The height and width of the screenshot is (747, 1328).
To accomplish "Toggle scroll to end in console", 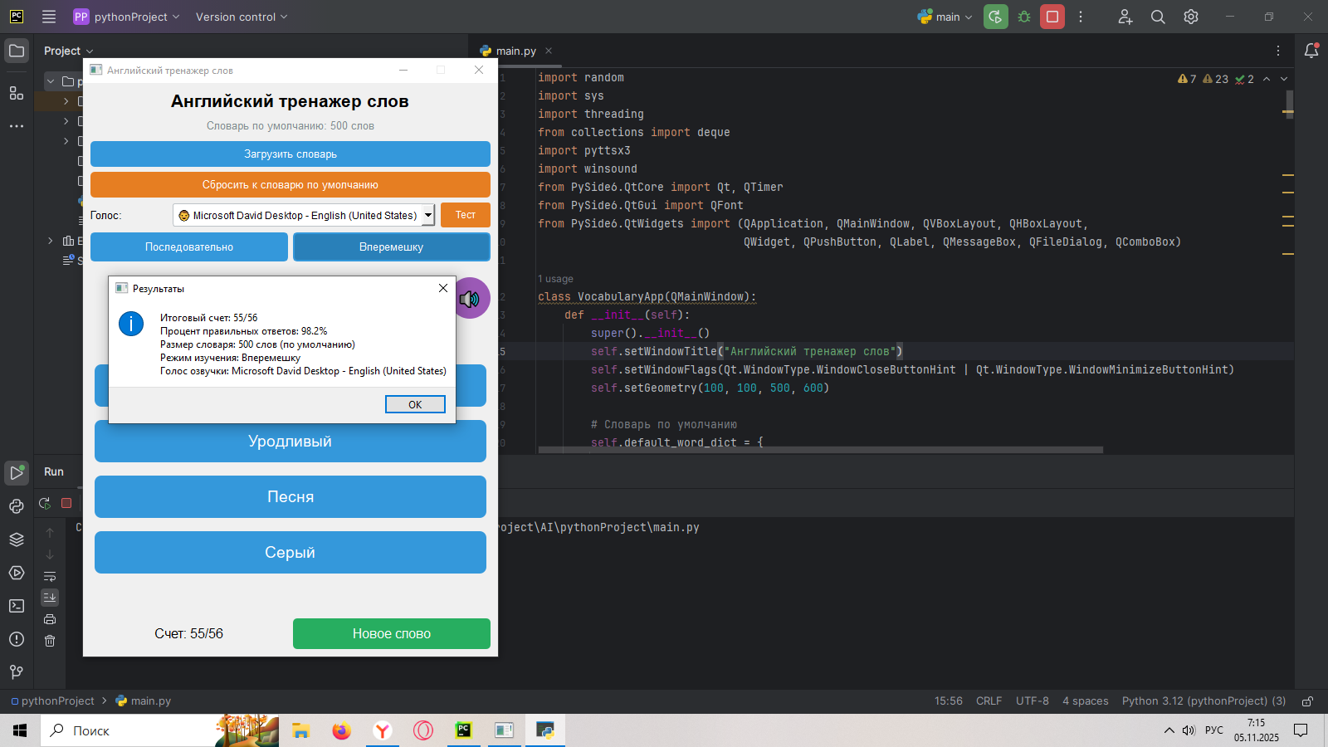I will pos(50,598).
